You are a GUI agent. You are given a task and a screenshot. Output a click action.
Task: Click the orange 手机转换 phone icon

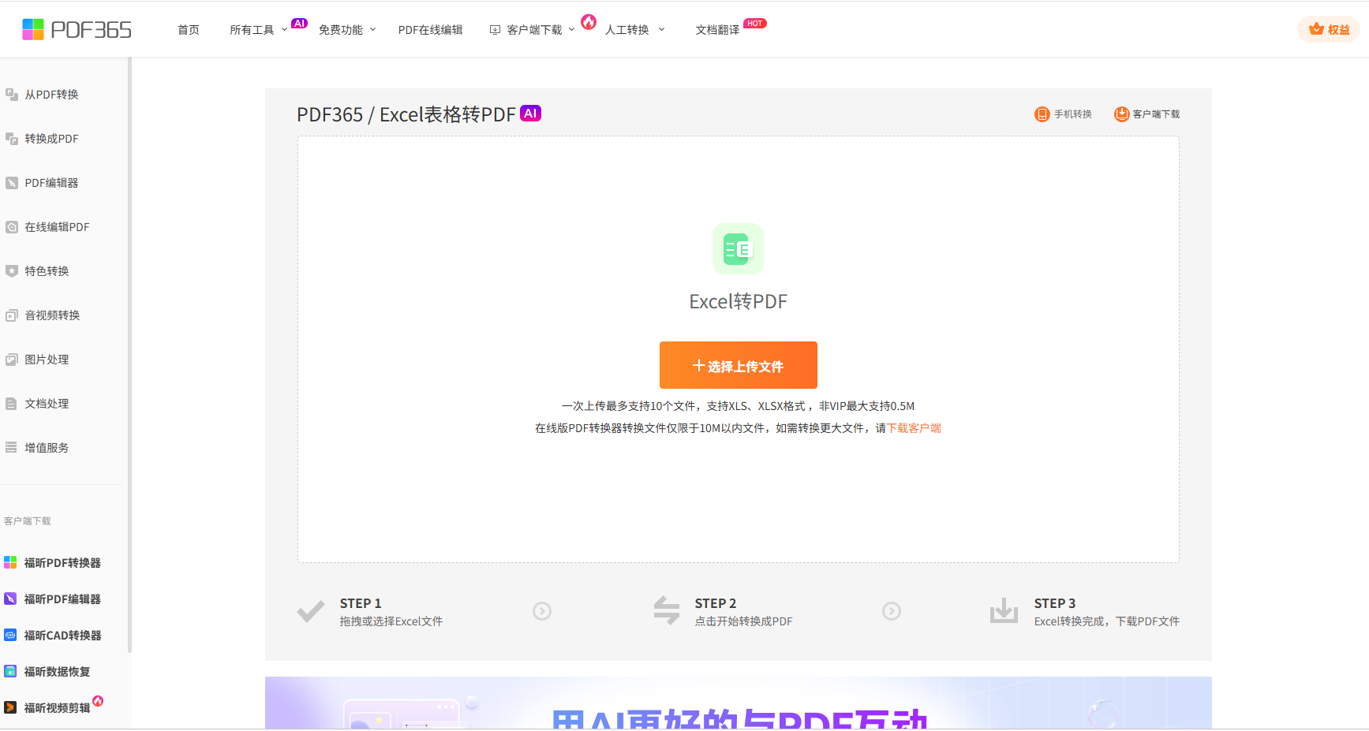click(x=1042, y=114)
